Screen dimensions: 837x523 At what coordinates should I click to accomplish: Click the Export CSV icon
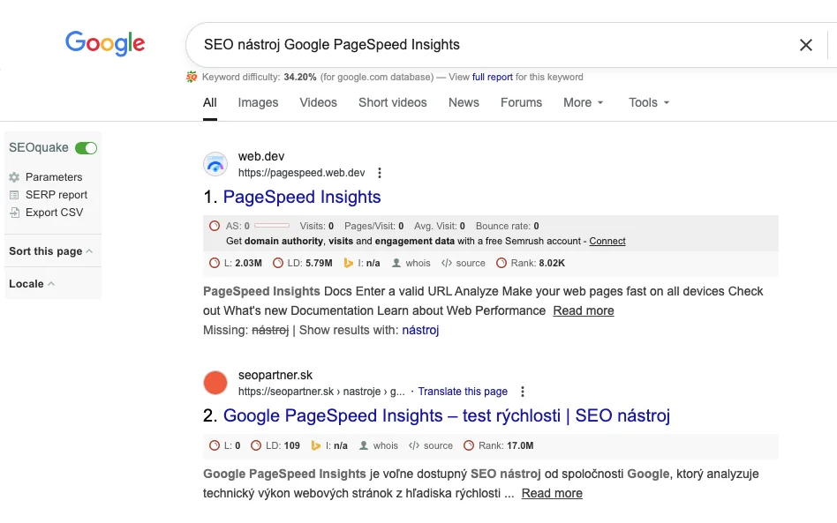click(x=14, y=213)
